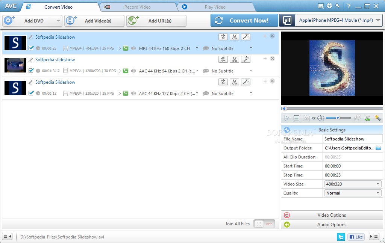Switch to Play Video tab

pos(215,7)
